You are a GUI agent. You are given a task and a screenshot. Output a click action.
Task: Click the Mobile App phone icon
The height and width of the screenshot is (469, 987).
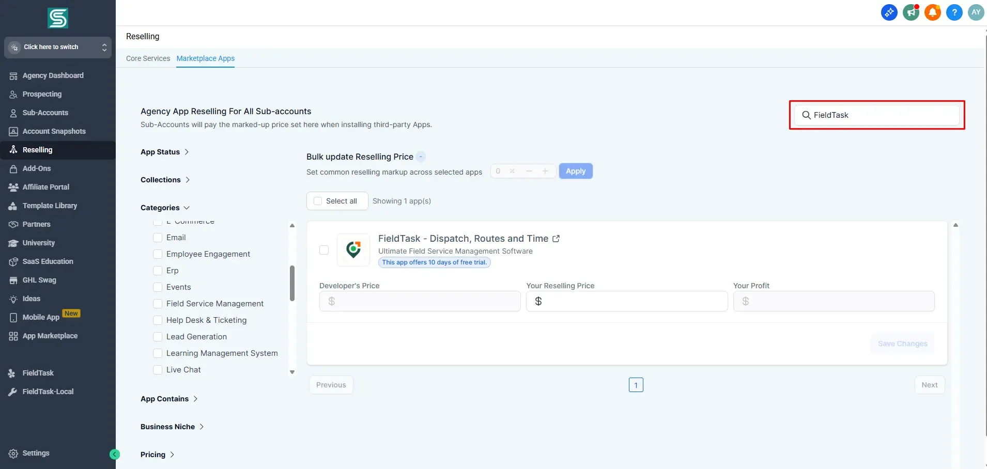click(13, 318)
